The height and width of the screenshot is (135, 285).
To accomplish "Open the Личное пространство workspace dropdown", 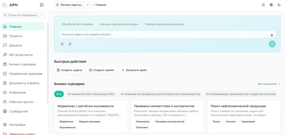I will 72,5.
